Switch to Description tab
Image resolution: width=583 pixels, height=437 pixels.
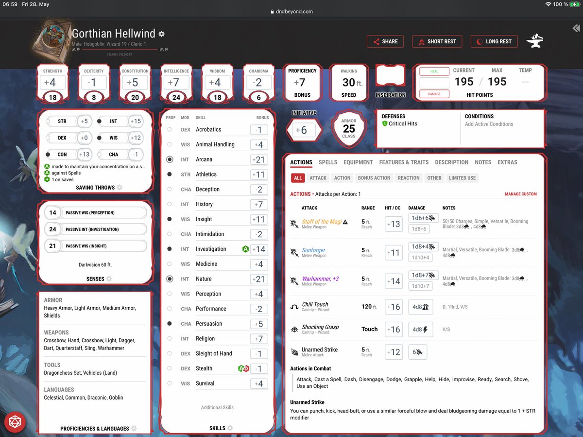point(452,162)
